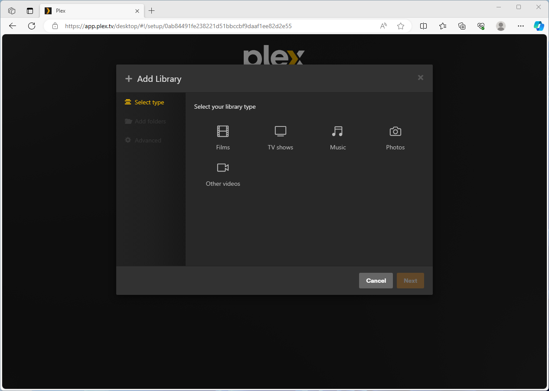This screenshot has height=391, width=549.
Task: Open Settings and more menu
Action: (521, 26)
